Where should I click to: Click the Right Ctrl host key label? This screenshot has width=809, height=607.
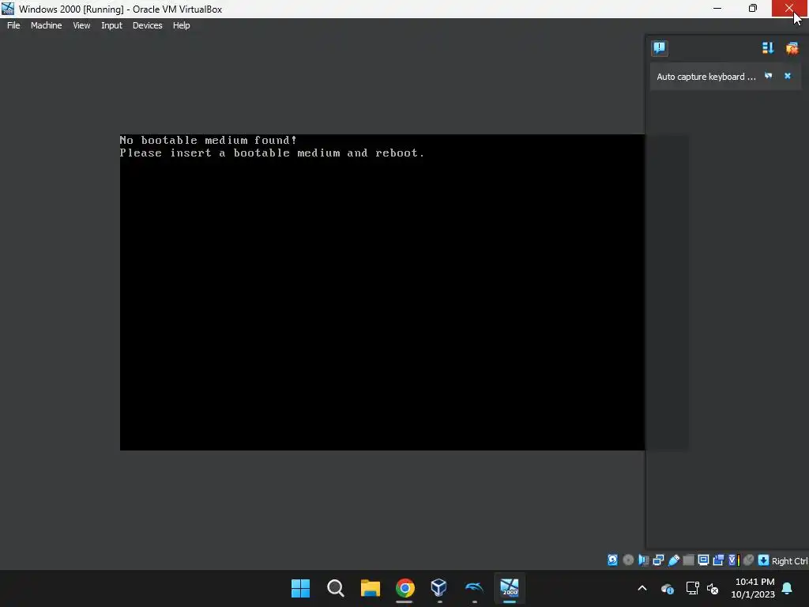(789, 561)
